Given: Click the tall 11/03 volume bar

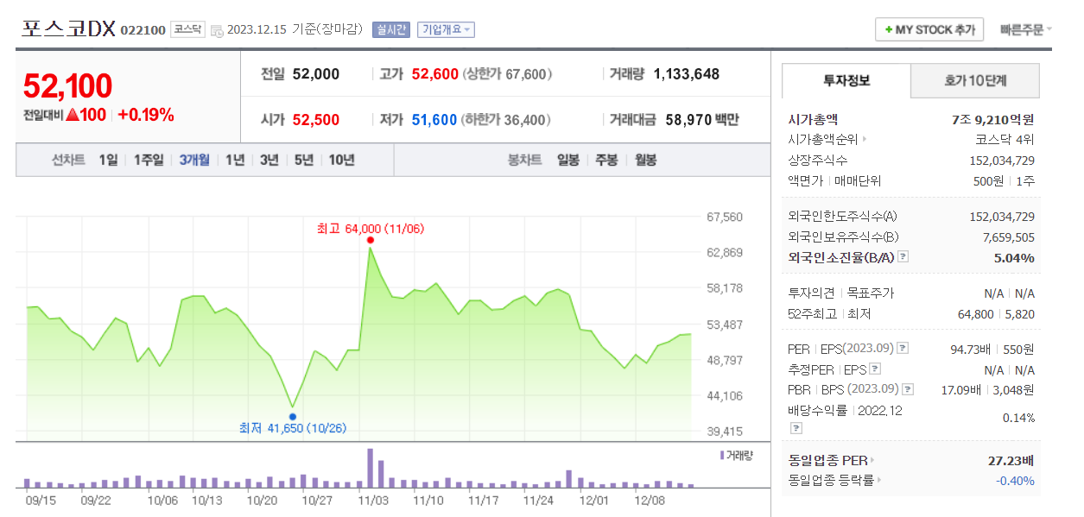Looking at the screenshot, I should coord(371,468).
